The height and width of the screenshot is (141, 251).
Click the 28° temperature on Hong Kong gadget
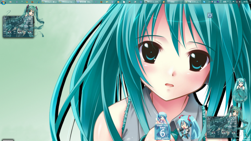pyautogui.click(x=29, y=18)
